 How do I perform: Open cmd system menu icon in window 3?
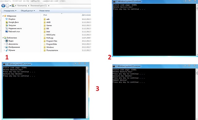[4, 64]
